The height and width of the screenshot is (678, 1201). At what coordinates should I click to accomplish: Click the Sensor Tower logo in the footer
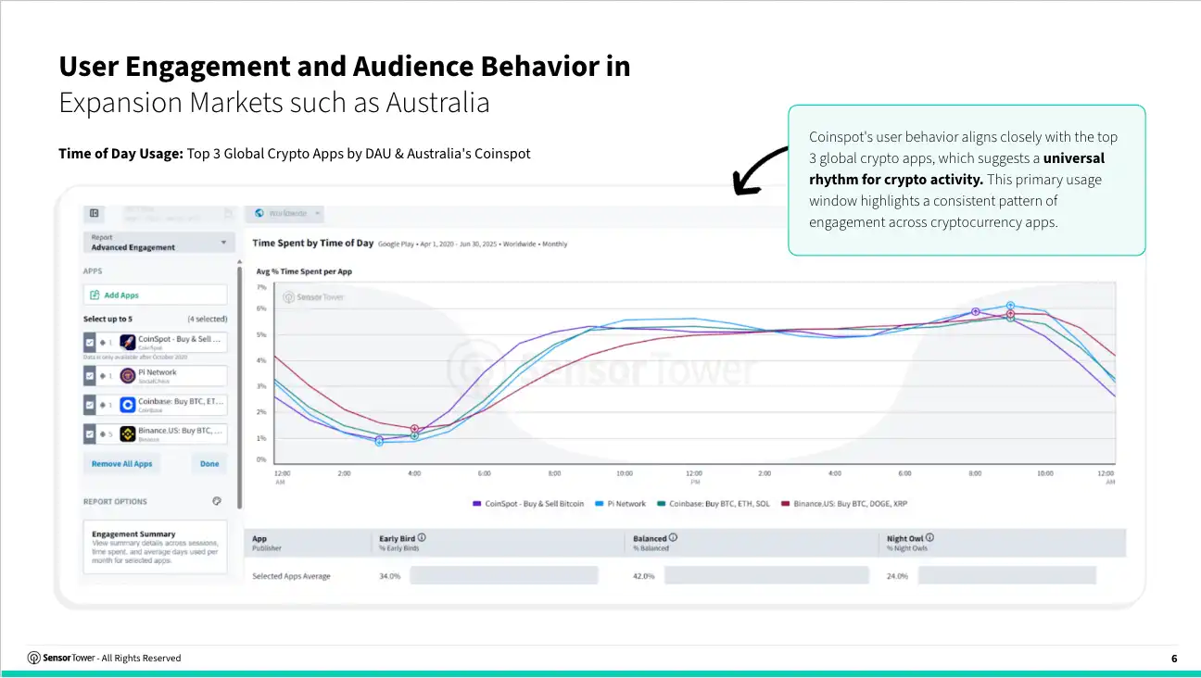(x=61, y=658)
